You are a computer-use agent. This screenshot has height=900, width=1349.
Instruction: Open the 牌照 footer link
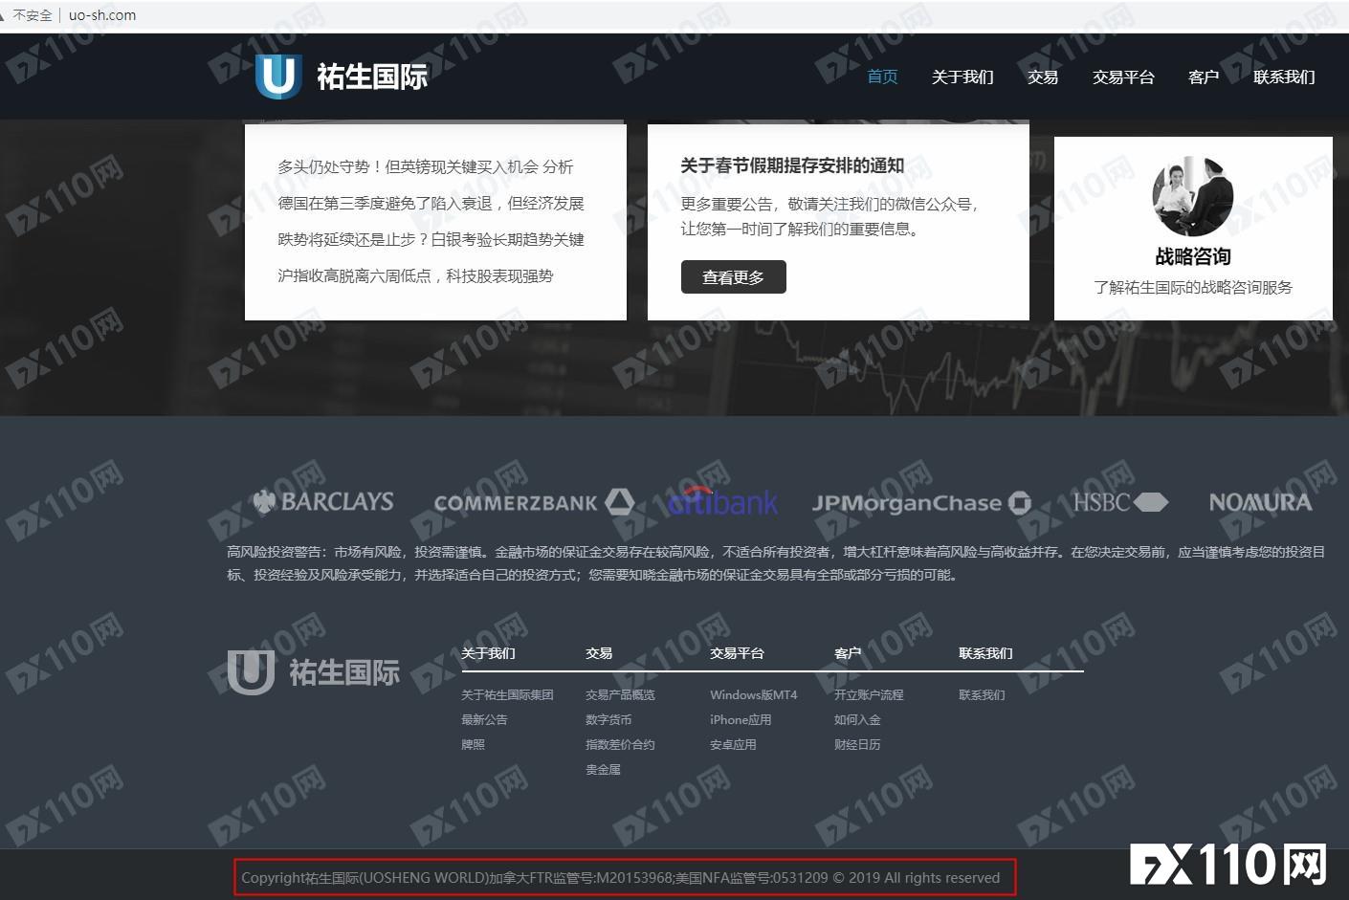point(472,744)
